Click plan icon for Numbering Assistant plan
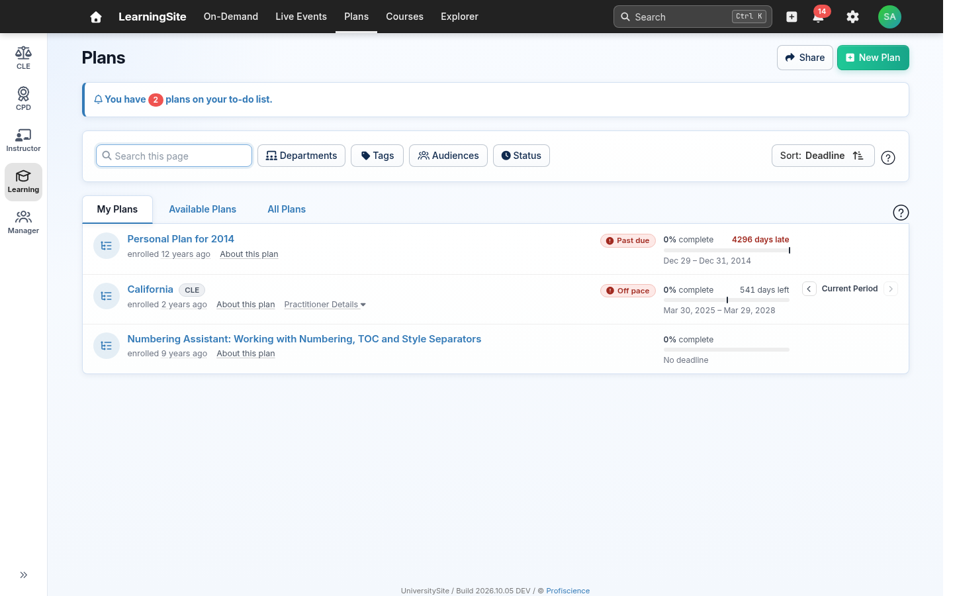This screenshot has height=596, width=953. click(x=107, y=346)
